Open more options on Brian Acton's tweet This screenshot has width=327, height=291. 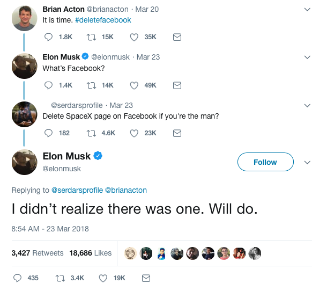[x=307, y=10]
